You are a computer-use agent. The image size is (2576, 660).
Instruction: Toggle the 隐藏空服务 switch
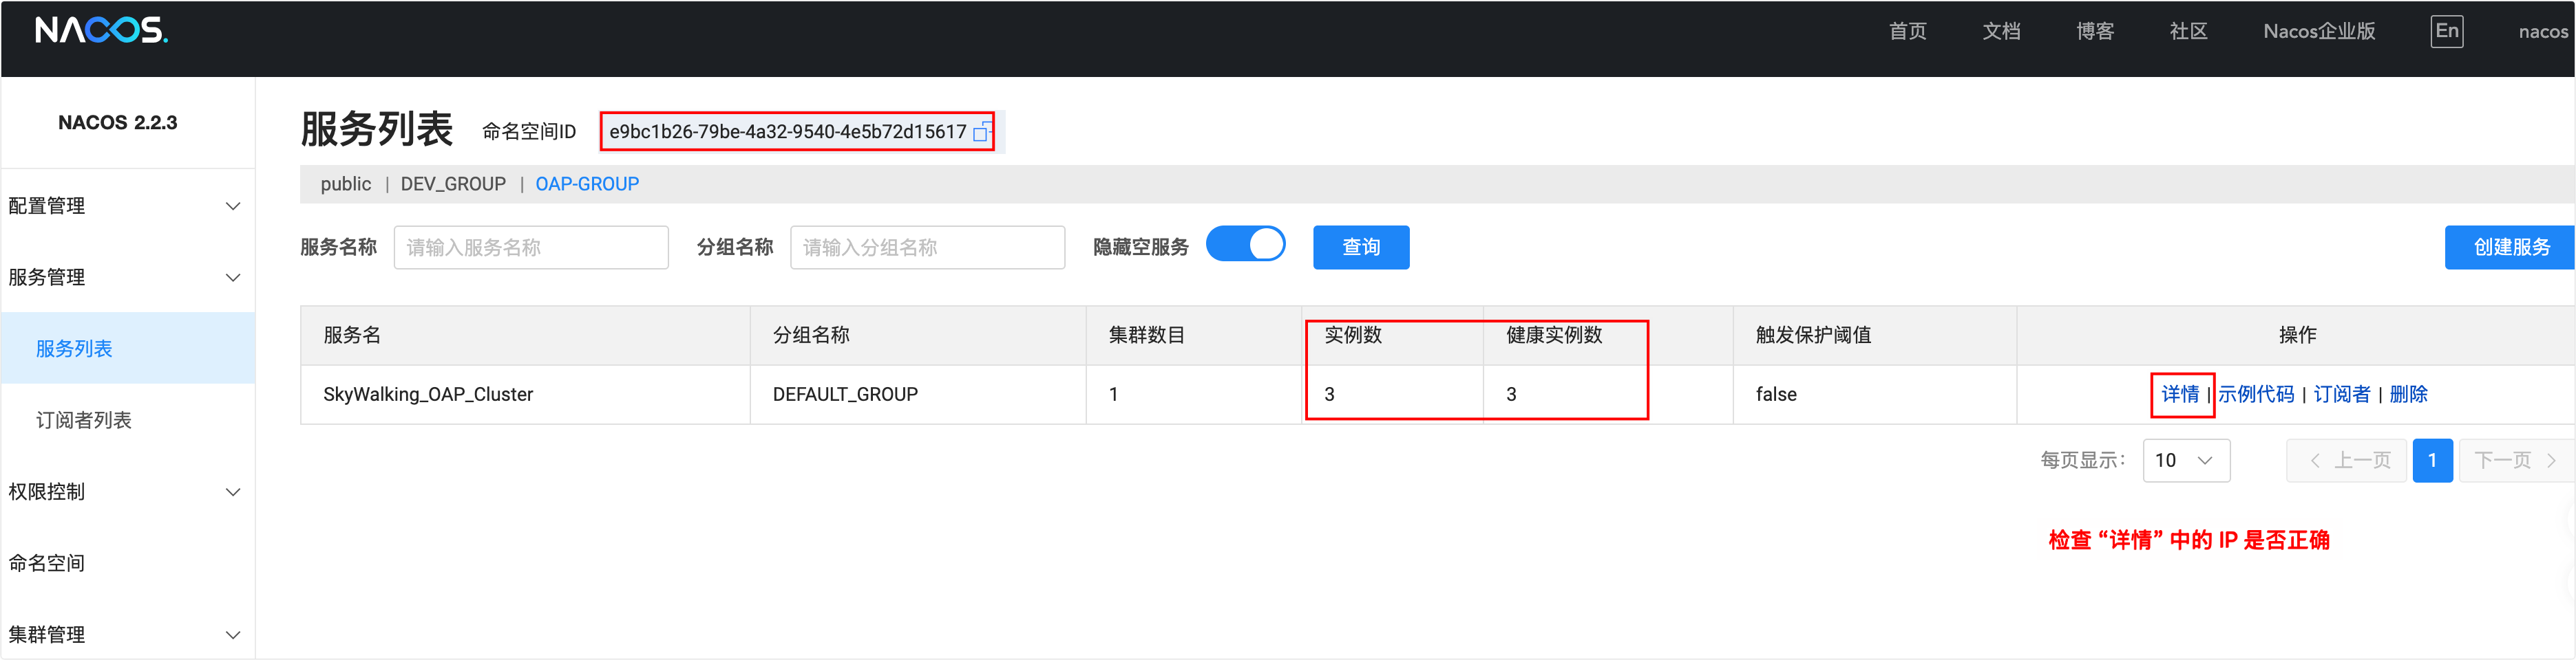click(x=1245, y=245)
